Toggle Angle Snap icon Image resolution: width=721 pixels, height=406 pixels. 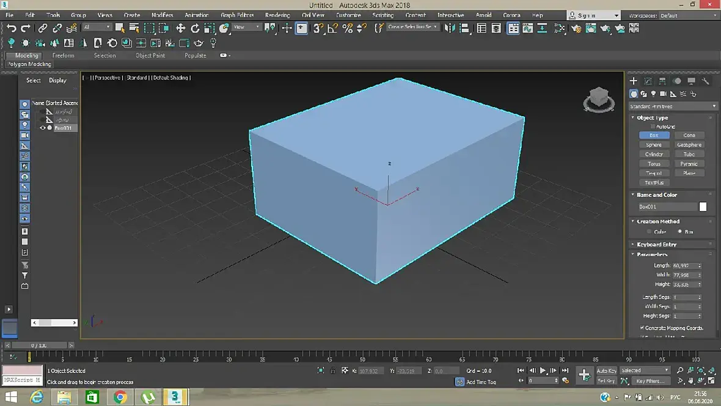click(332, 29)
